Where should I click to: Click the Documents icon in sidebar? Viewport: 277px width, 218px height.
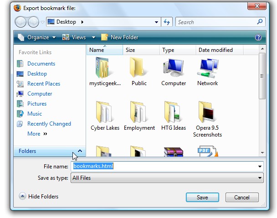pos(20,64)
